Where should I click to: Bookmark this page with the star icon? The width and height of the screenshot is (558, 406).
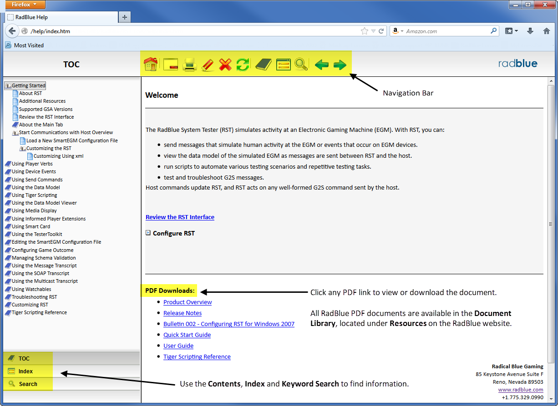[365, 31]
